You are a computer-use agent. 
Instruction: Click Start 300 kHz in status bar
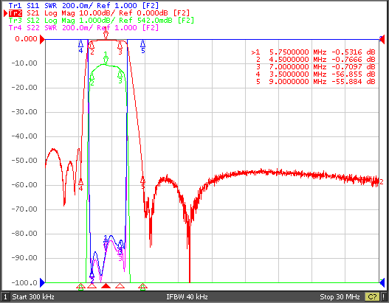coord(33,296)
